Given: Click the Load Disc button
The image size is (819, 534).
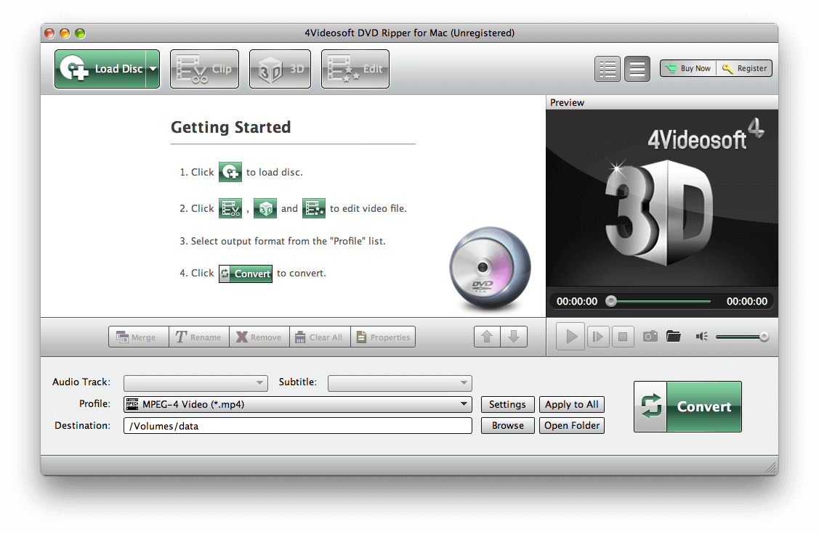Looking at the screenshot, I should point(100,69).
